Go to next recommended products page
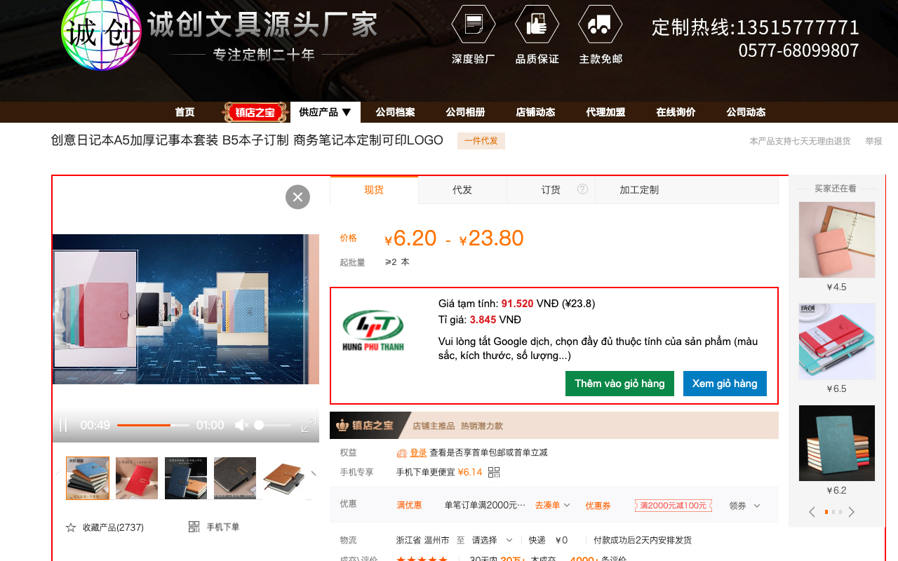The image size is (898, 561). pyautogui.click(x=852, y=512)
